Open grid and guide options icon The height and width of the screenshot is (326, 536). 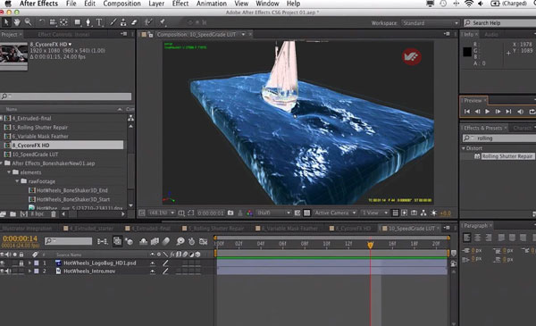181,213
